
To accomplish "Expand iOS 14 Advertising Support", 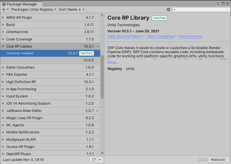I will [x=3, y=103].
